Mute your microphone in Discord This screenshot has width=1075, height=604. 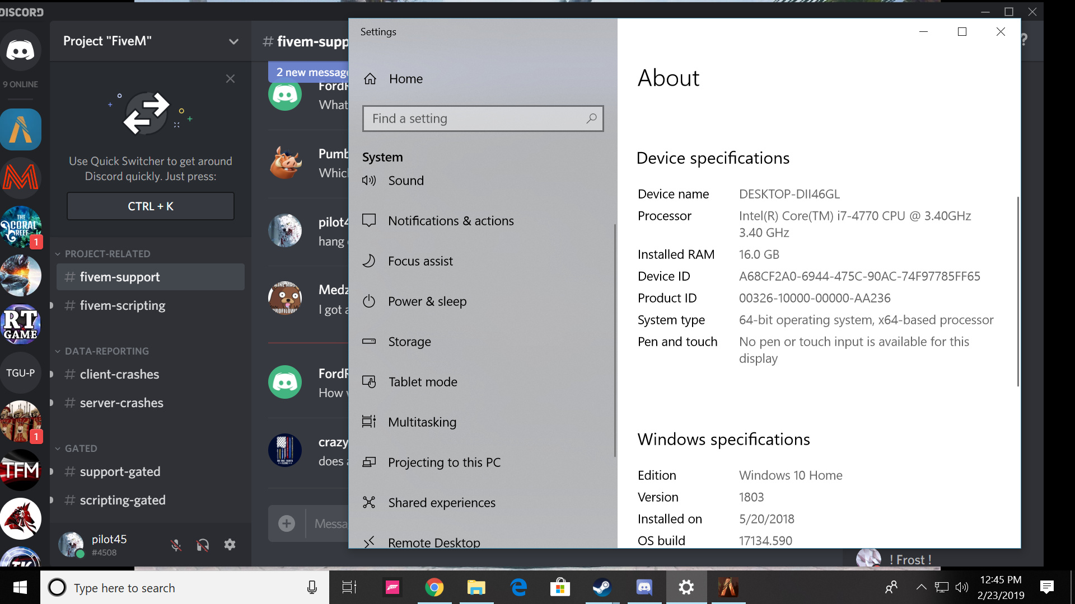(x=176, y=544)
